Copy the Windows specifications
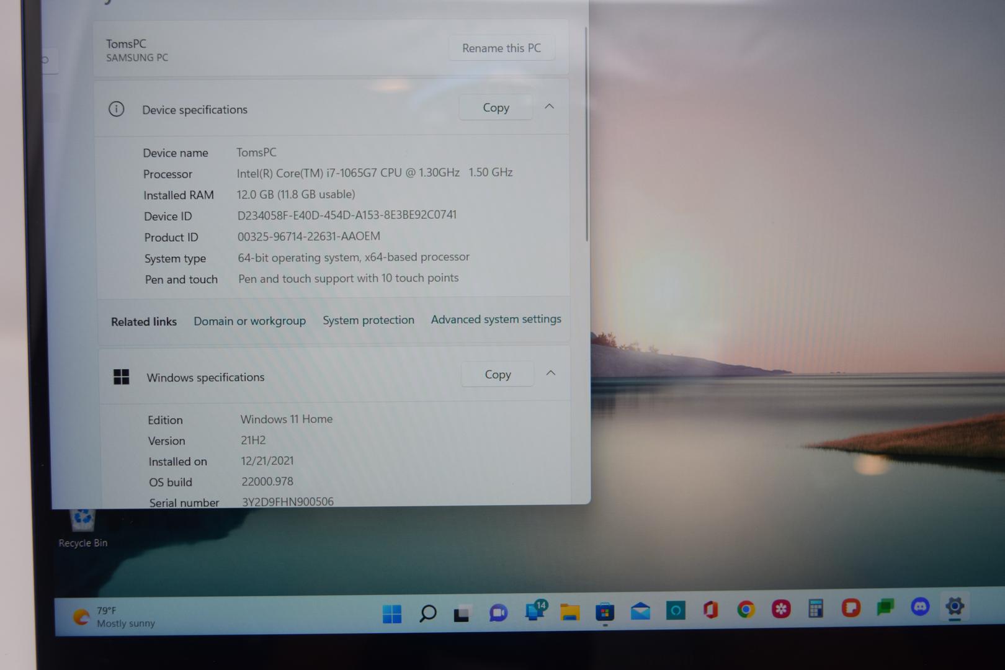 pyautogui.click(x=498, y=374)
